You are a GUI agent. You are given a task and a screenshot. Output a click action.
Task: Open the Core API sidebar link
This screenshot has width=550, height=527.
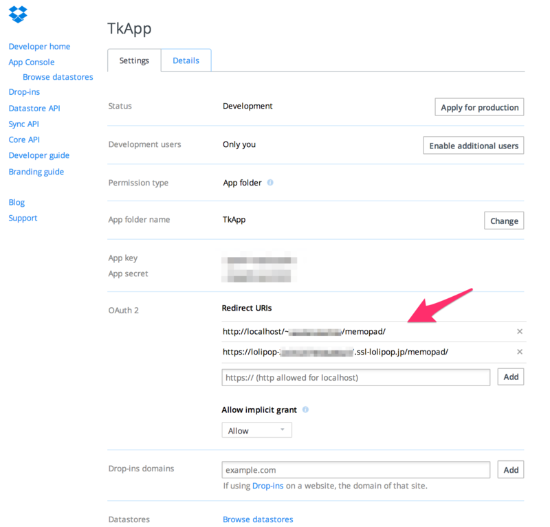point(24,139)
